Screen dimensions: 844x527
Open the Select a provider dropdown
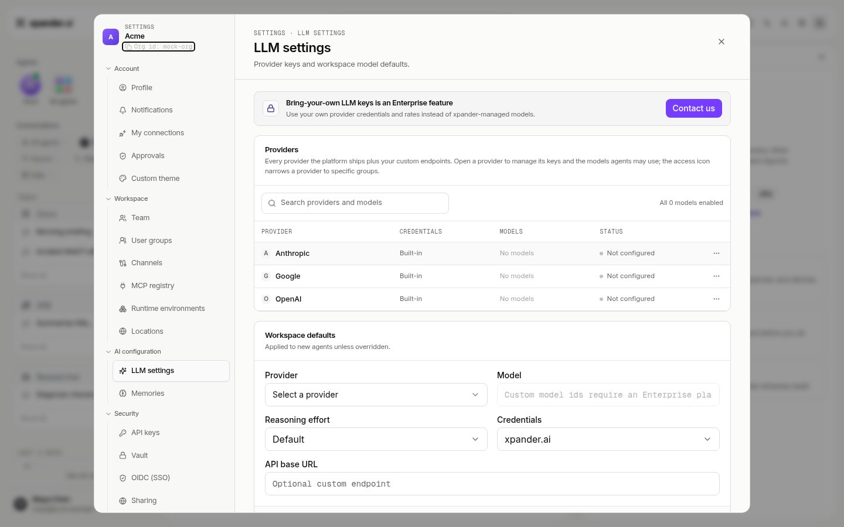(376, 395)
